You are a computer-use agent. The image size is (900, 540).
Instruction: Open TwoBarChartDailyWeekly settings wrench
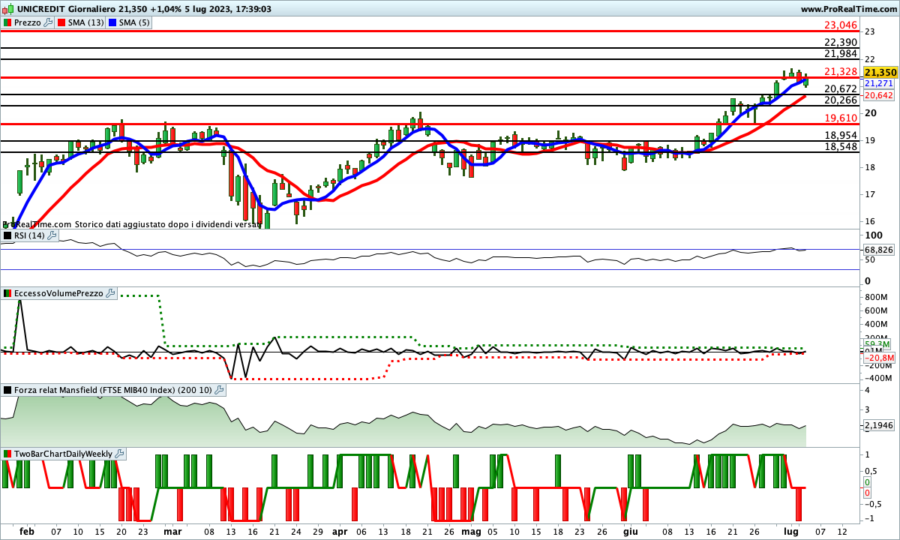(120, 454)
